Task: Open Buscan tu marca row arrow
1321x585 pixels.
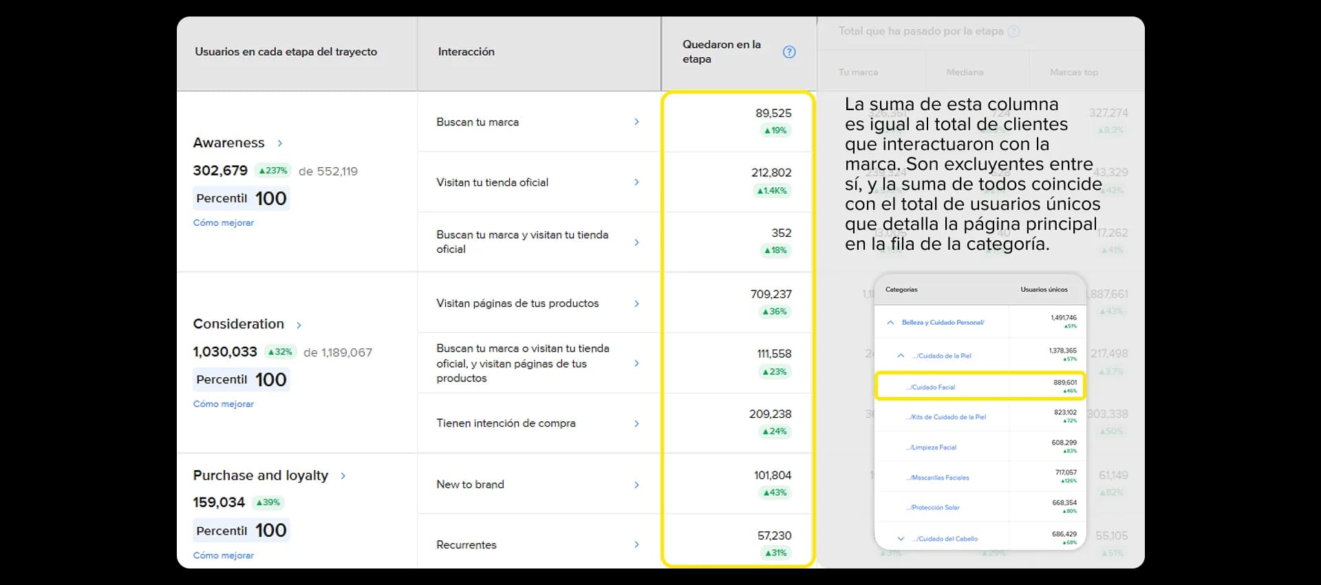Action: [x=636, y=122]
